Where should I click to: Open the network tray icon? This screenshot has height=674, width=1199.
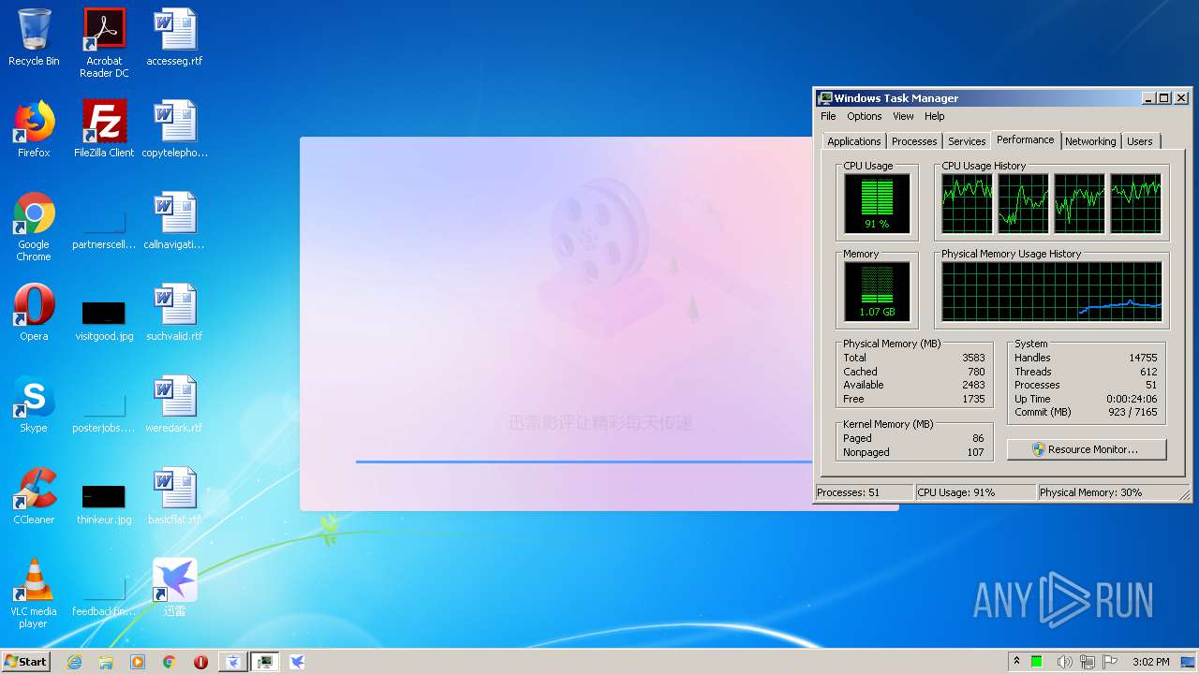[x=1088, y=662]
